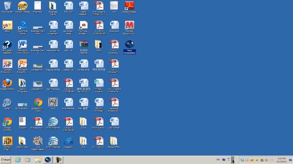Click the EN language indicator in tray
293x164 pixels.
[x=218, y=159]
